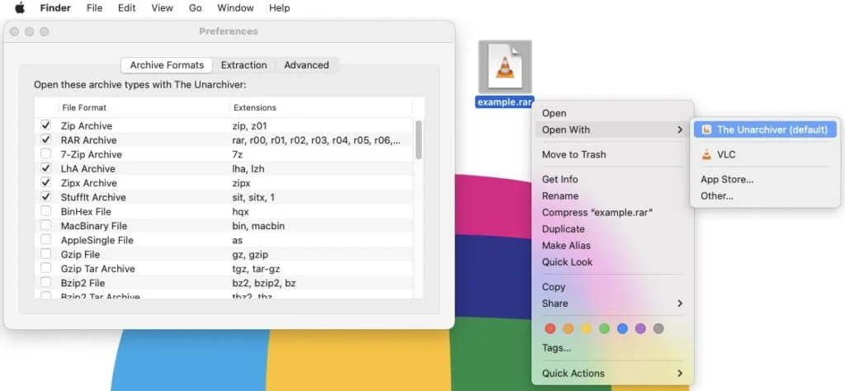Screen dimensions: 845x391
Task: Switch to the Extraction tab
Action: point(243,65)
